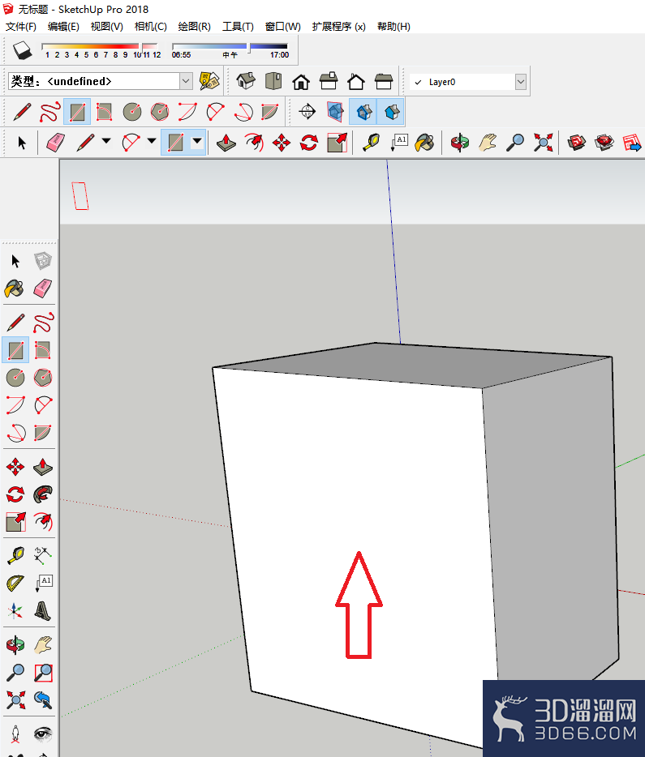Switch to Back view

356,81
